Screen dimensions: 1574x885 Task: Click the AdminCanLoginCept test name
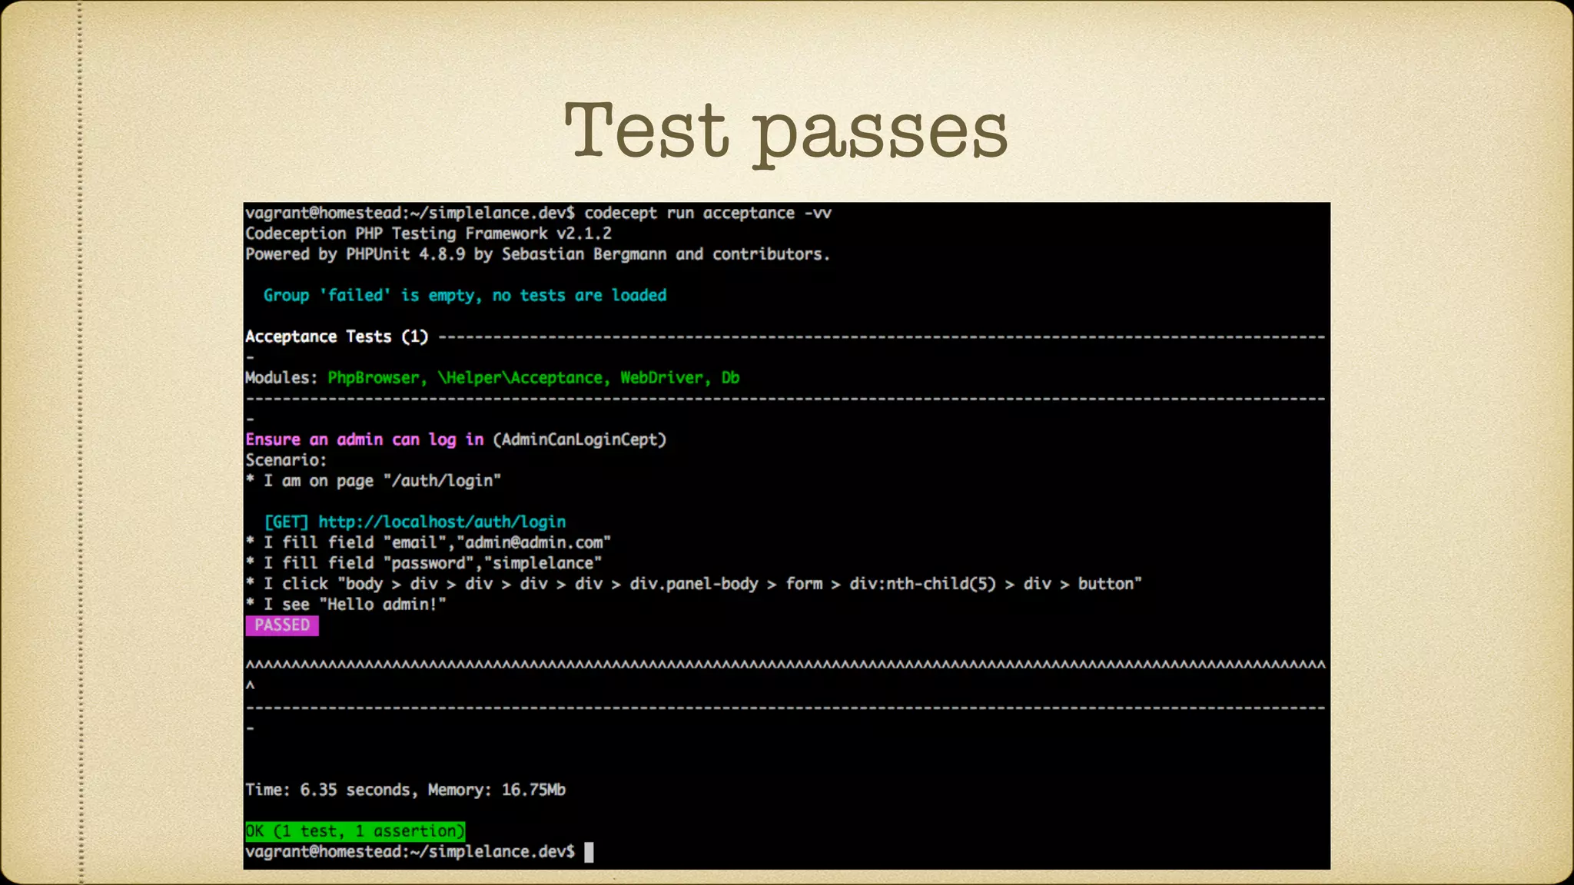(x=579, y=439)
